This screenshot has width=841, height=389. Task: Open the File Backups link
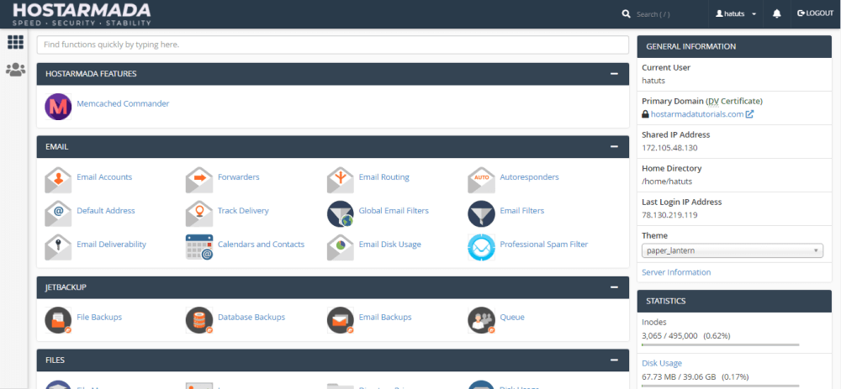pyautogui.click(x=99, y=317)
